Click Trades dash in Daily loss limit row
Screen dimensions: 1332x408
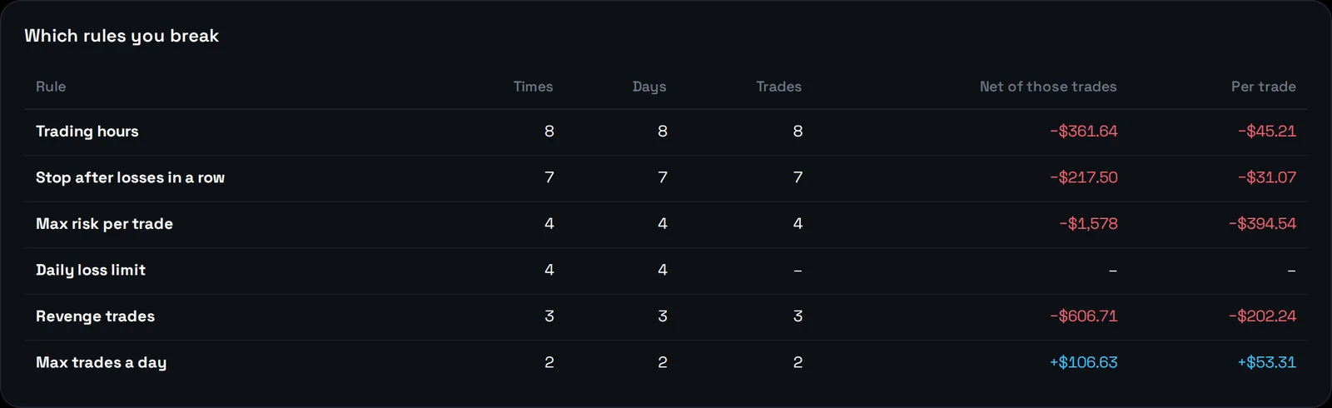tap(798, 271)
